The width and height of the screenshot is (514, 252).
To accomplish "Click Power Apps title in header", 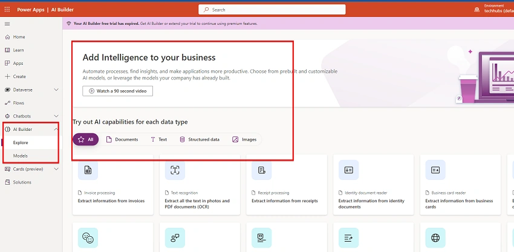I will pyautogui.click(x=30, y=10).
